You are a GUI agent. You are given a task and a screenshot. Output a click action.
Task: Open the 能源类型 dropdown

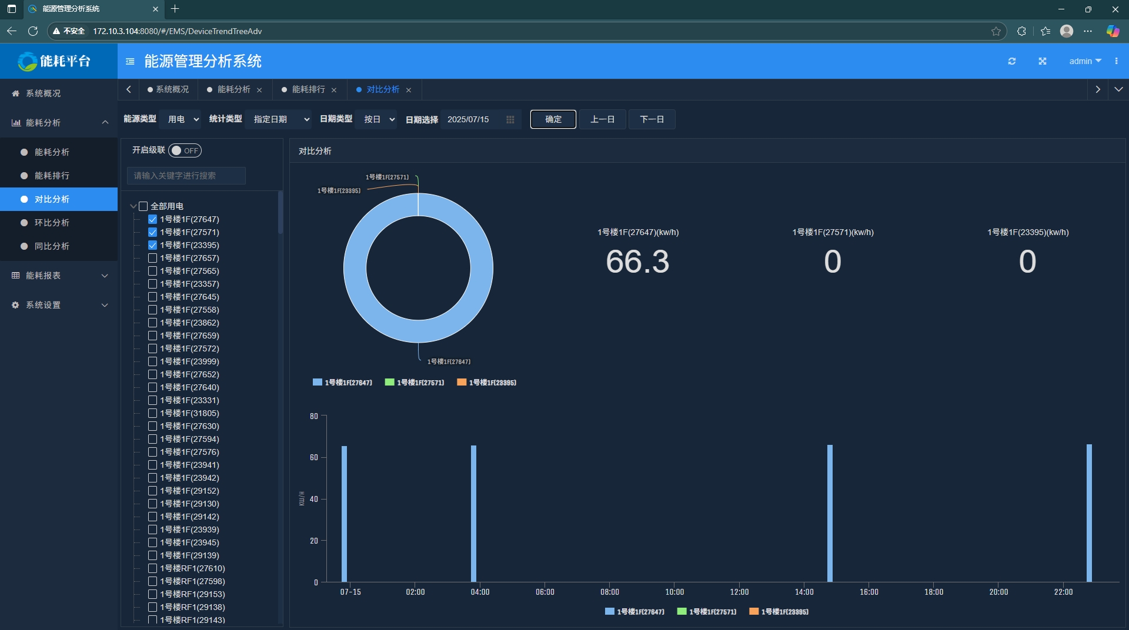[x=181, y=119]
